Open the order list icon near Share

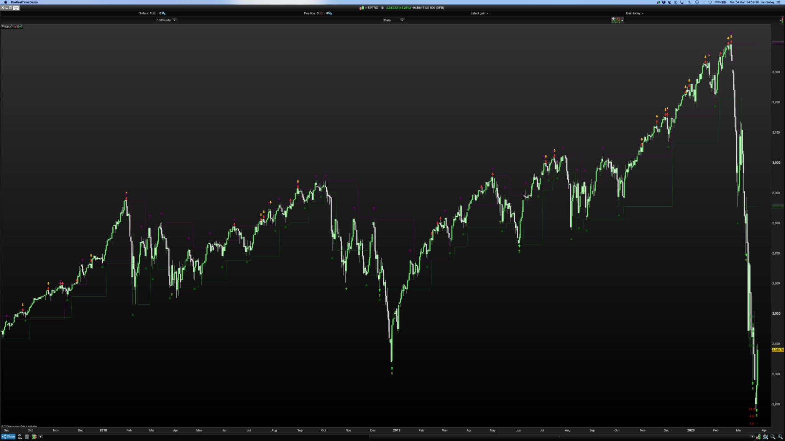[27, 436]
